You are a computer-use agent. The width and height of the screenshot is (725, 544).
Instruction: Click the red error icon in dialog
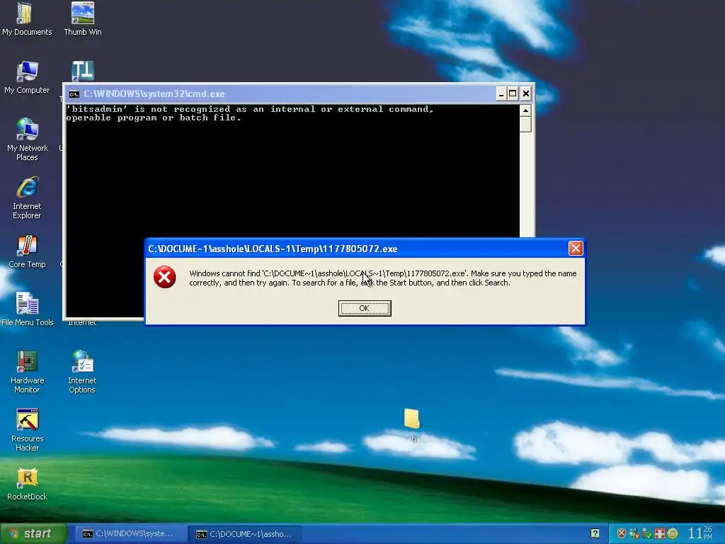pos(164,277)
